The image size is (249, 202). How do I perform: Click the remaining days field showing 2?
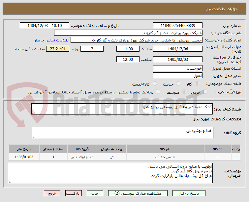pos(92,49)
